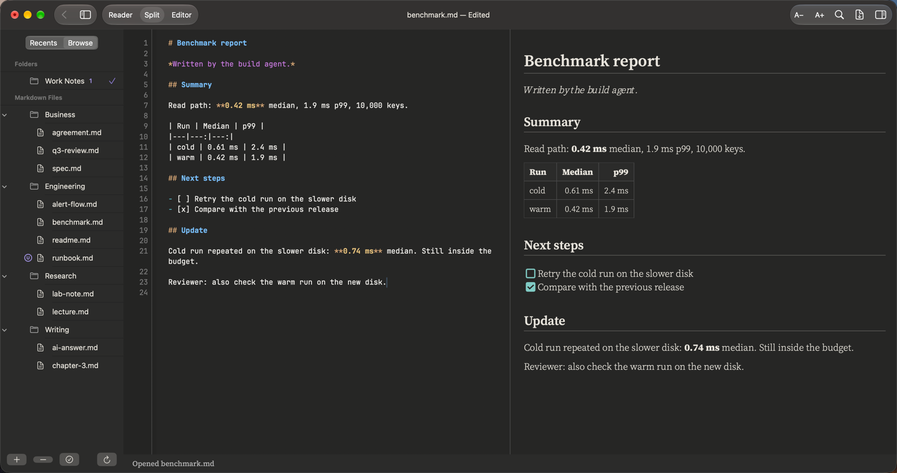Image resolution: width=897 pixels, height=473 pixels.
Task: Increase font size with A+ button
Action: click(819, 15)
